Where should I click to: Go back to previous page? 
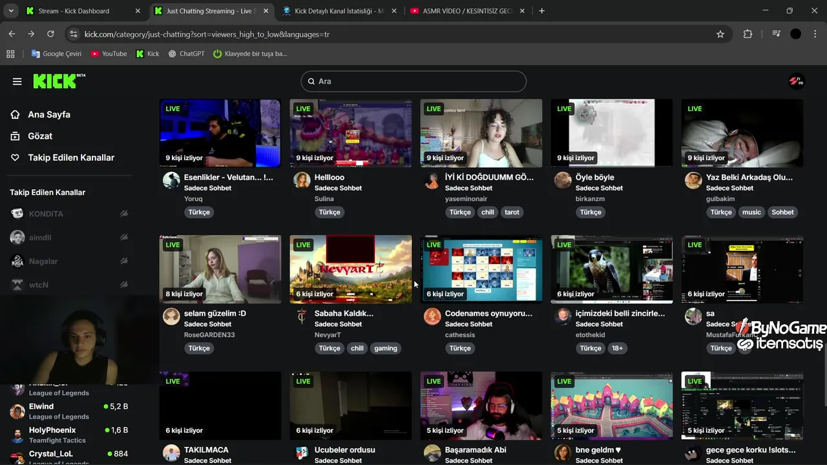tap(12, 34)
